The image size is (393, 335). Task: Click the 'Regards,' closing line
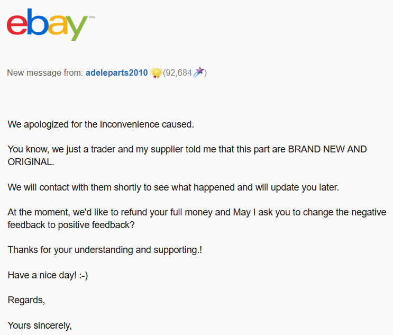pos(26,300)
